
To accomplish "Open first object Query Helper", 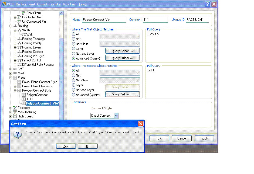I will click(123, 51).
